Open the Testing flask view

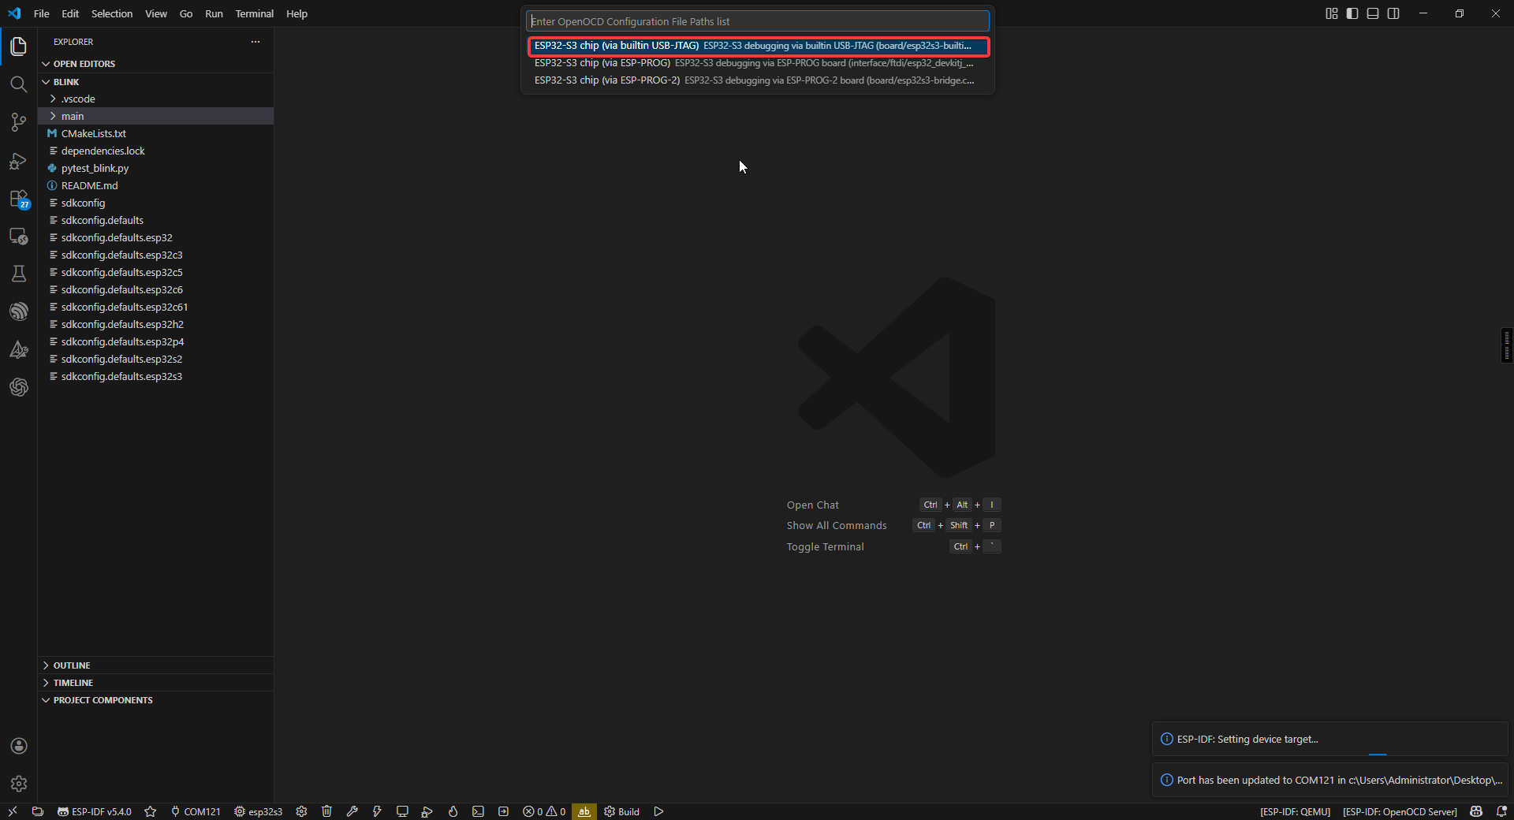click(x=19, y=274)
